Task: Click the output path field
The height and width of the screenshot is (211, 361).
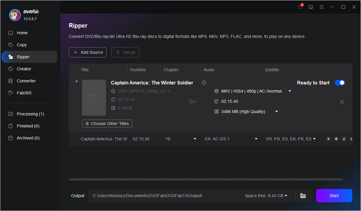Action: tap(147, 196)
